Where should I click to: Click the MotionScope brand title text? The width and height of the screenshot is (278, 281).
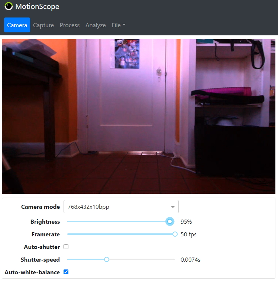[x=37, y=6]
